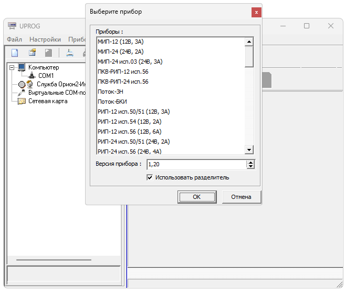Click the Отмена button
Screen dimensions: 345x291
coord(242,197)
